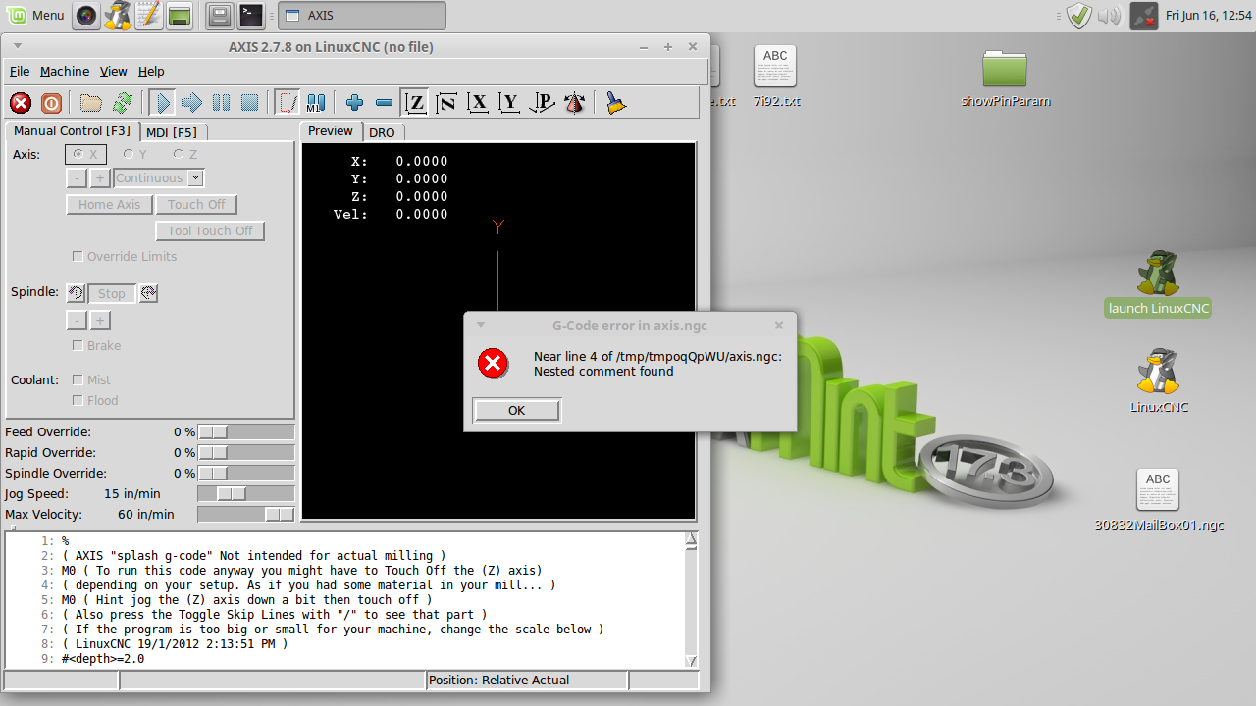Adjust the Spindle Override slider

pyautogui.click(x=246, y=474)
